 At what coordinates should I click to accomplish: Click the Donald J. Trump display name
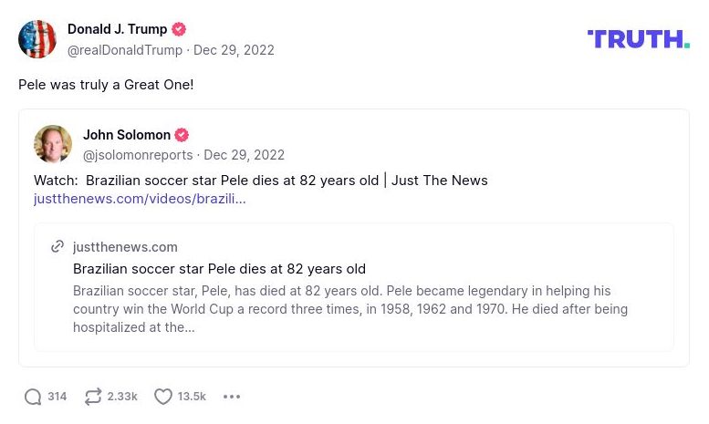(x=117, y=29)
